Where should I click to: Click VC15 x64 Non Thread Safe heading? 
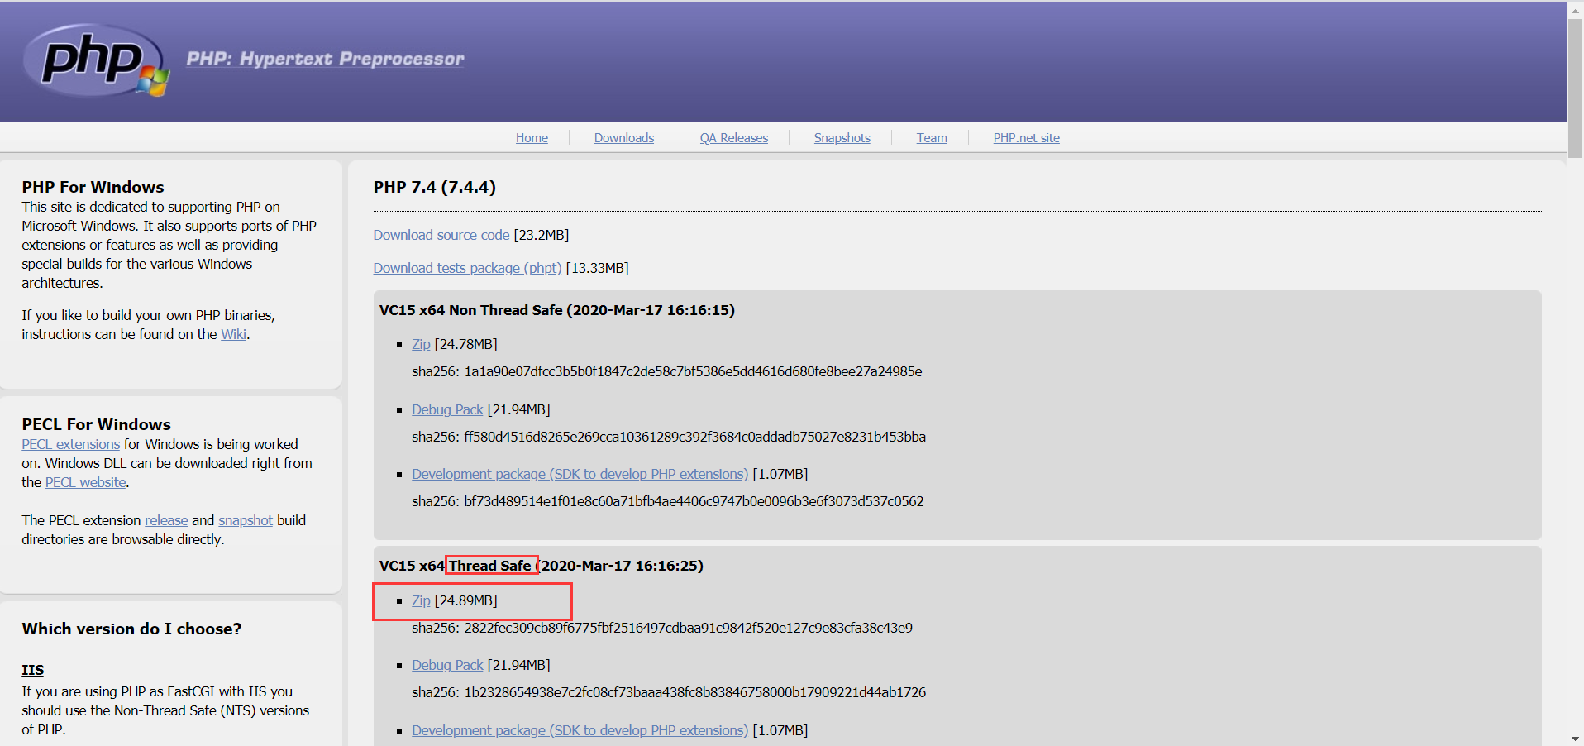(x=557, y=310)
